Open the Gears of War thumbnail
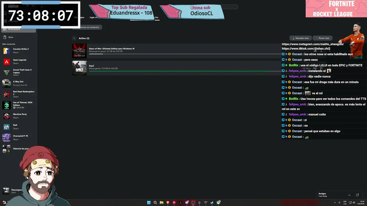 click(x=79, y=51)
